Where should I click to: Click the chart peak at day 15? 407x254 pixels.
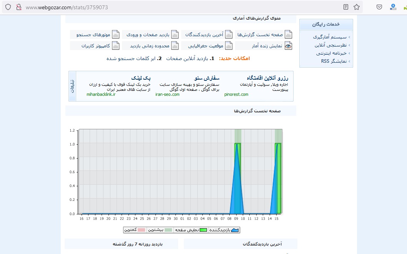coord(277,144)
